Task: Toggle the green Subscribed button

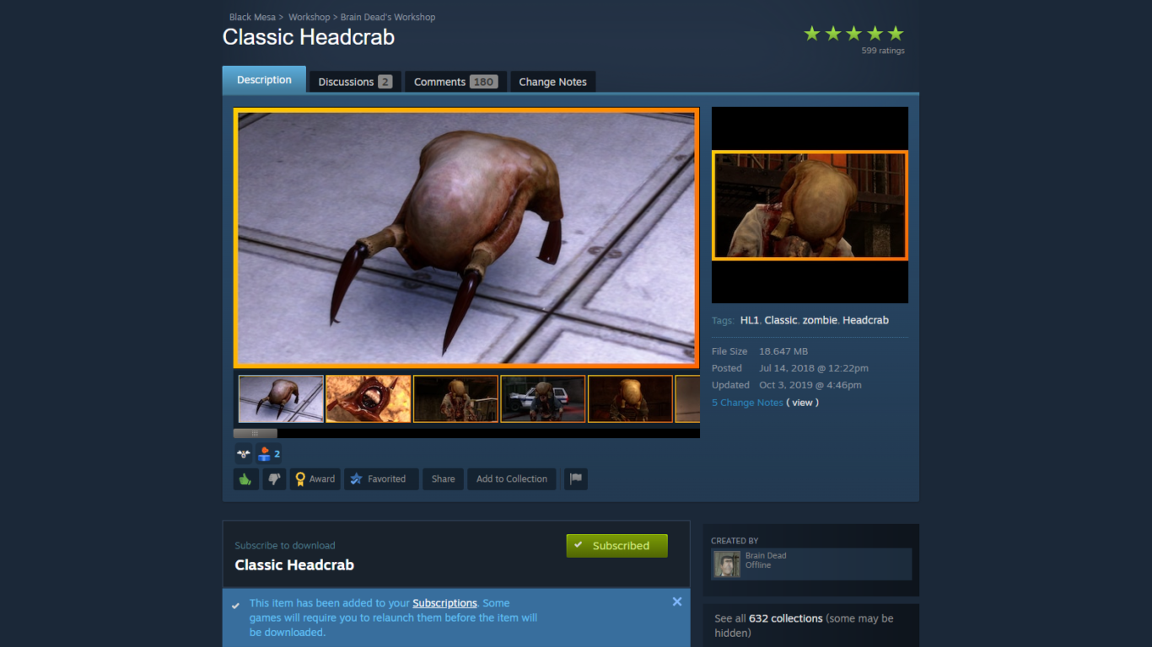Action: (x=616, y=545)
